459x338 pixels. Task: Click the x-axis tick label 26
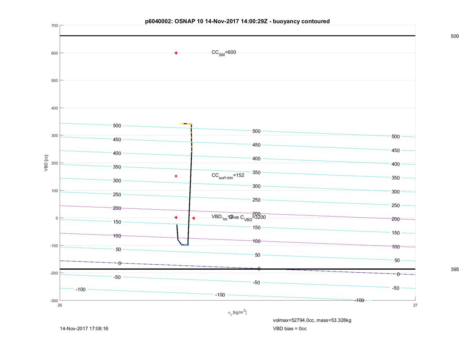60,305
